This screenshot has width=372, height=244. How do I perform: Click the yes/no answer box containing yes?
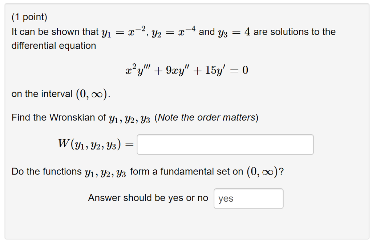248,198
